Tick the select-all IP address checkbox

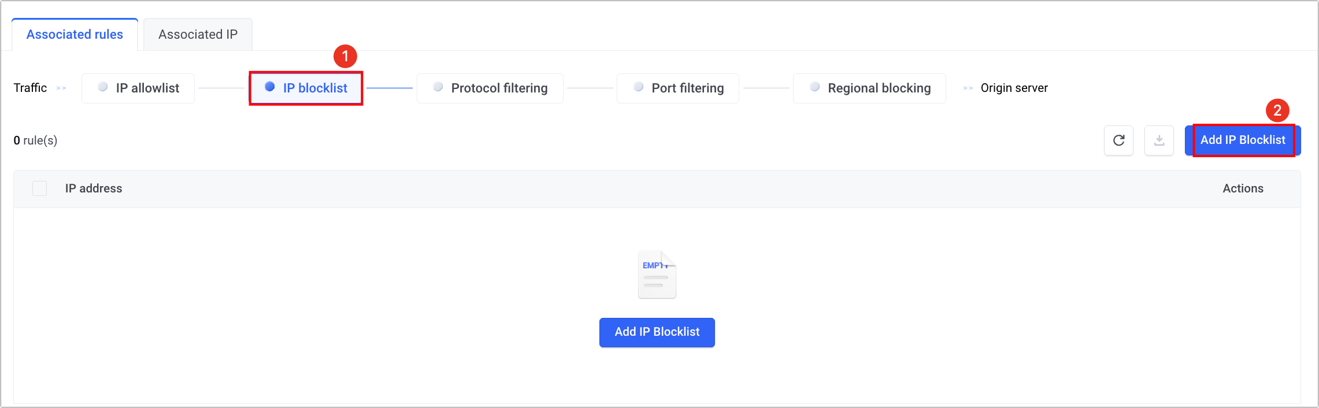(x=40, y=188)
